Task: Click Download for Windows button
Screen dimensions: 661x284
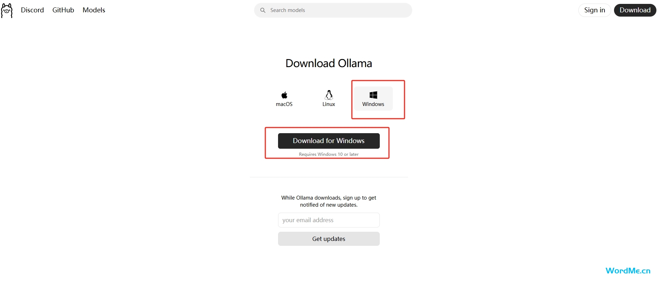Action: tap(329, 141)
